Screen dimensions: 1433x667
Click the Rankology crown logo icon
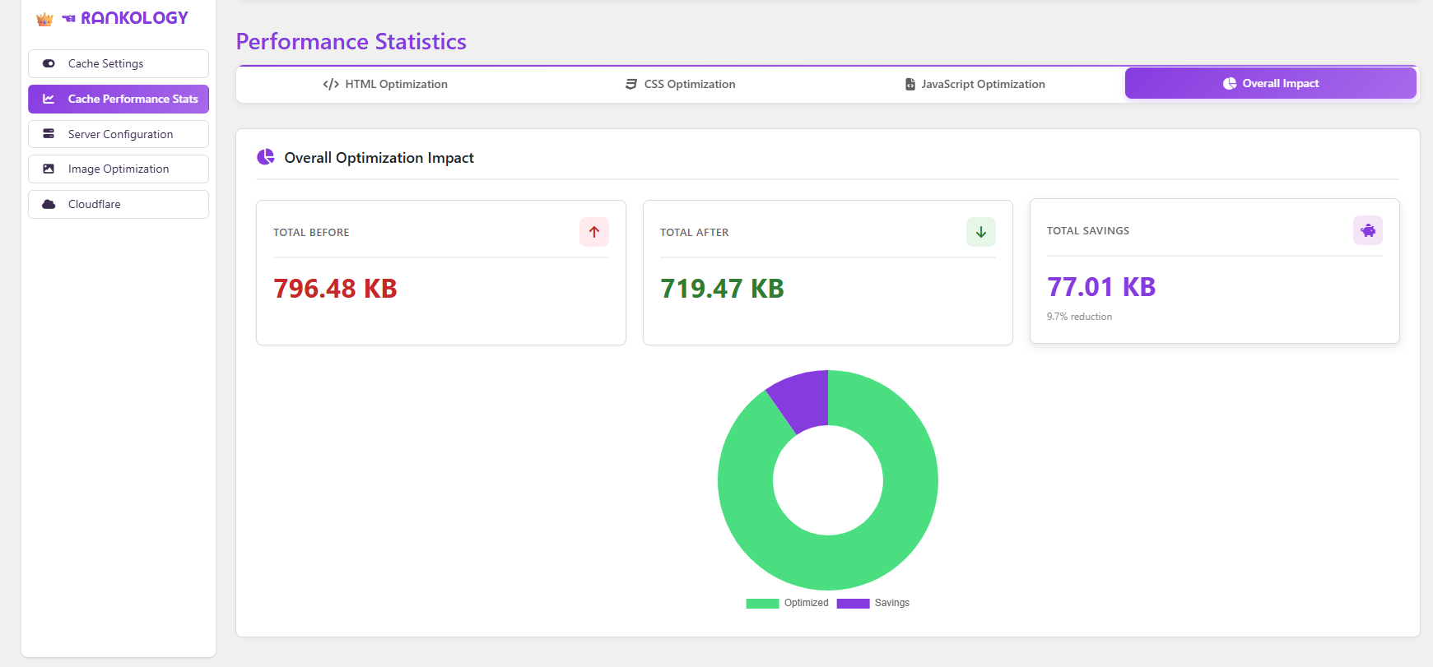(44, 19)
